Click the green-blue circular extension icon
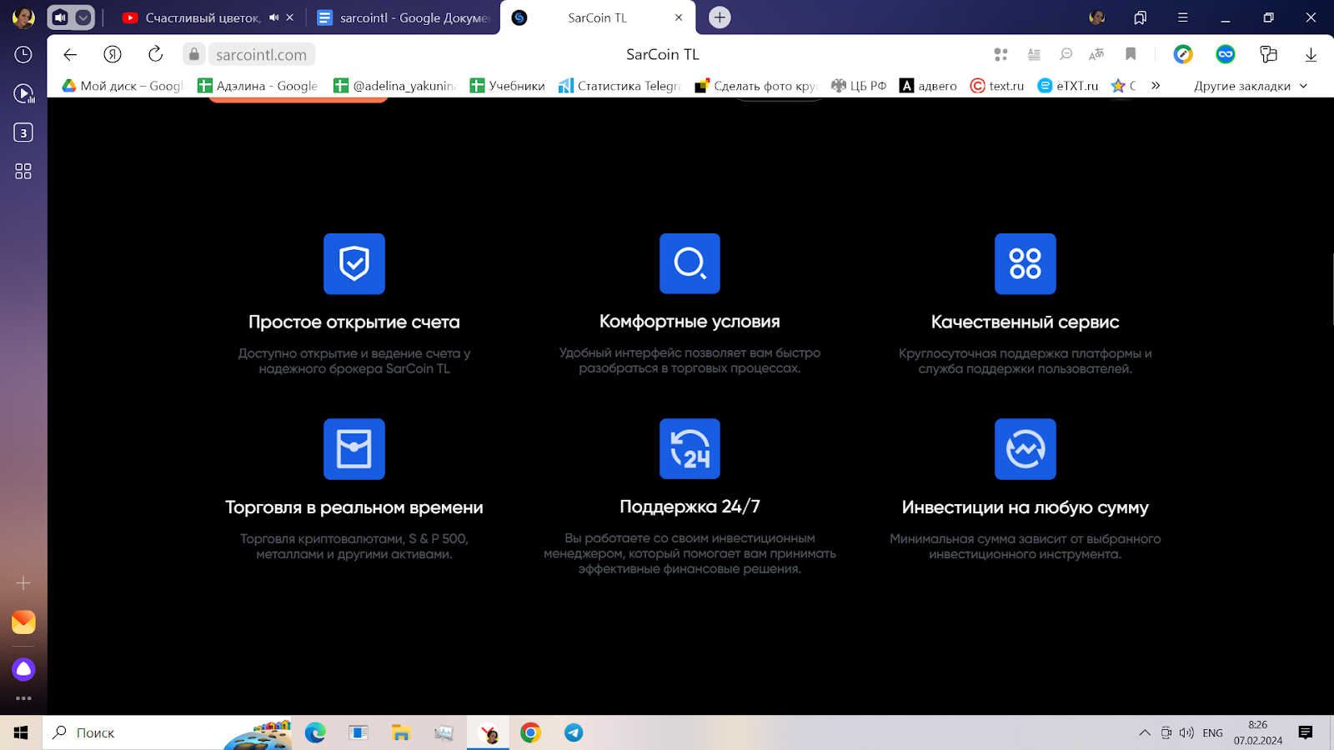 click(1183, 54)
